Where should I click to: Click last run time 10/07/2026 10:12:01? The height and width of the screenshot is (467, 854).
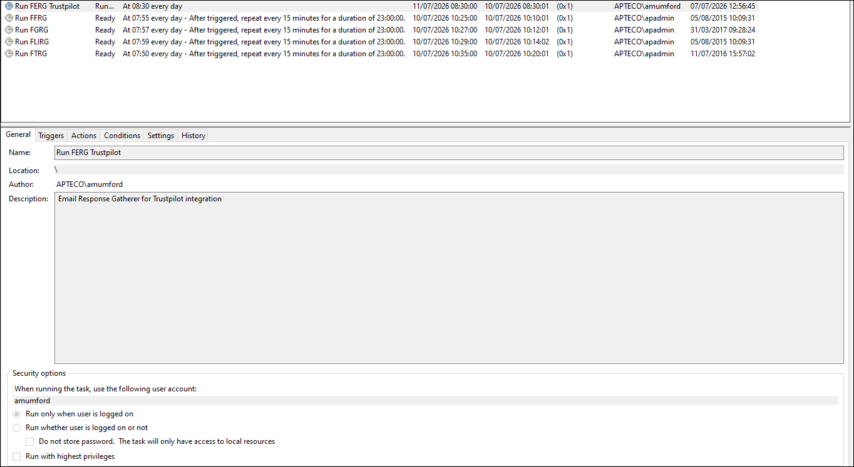coord(517,30)
